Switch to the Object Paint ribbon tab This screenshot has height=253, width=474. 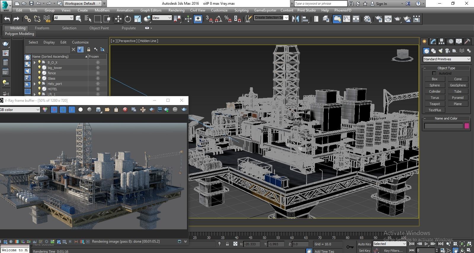pyautogui.click(x=99, y=28)
